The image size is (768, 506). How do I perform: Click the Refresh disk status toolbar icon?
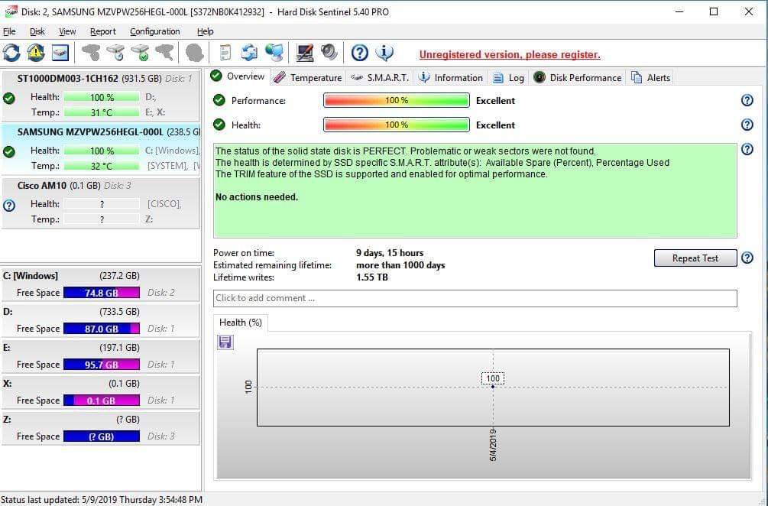(x=11, y=53)
